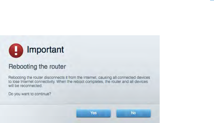Click the red exclamation warning icon
Viewport: 214px width, 123px height.
[16, 51]
